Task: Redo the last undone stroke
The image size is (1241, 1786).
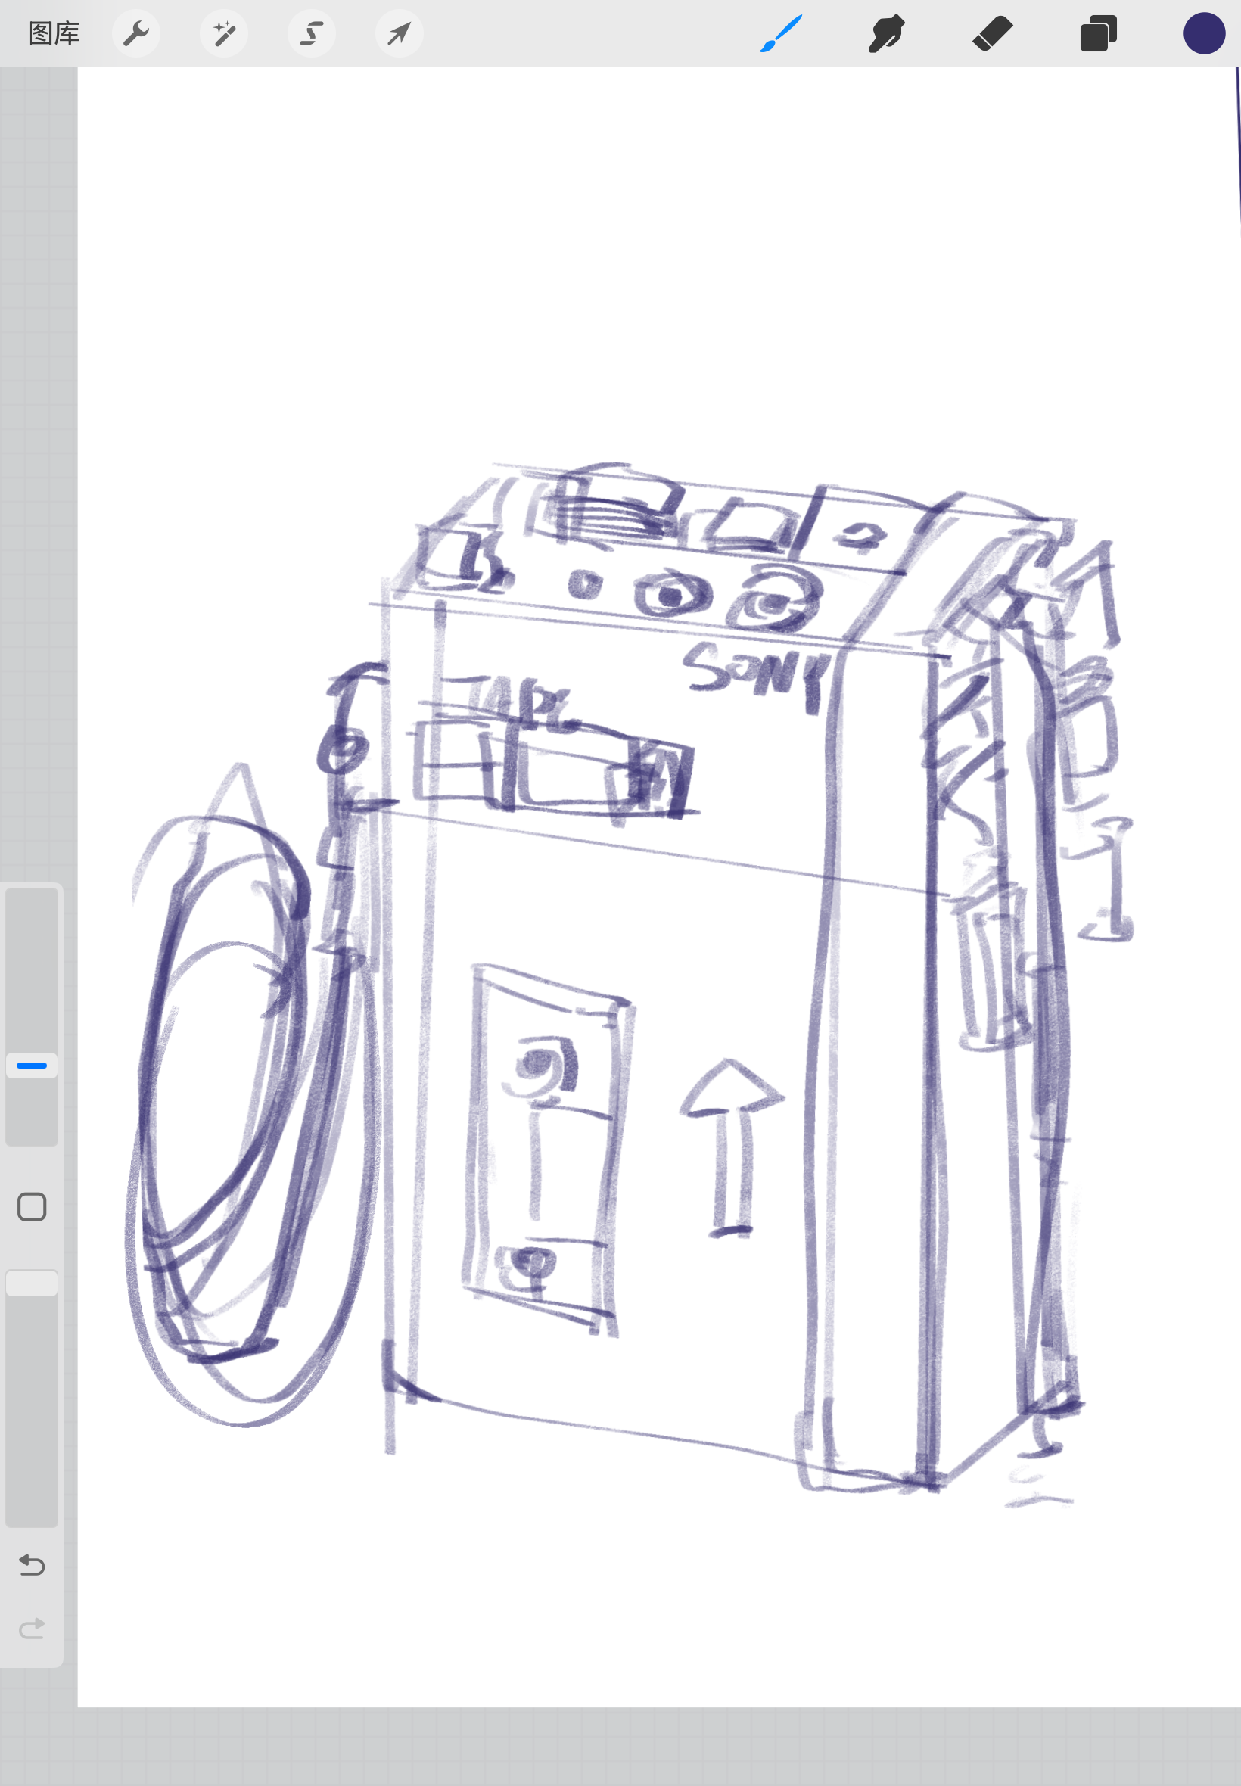Action: click(x=32, y=1627)
